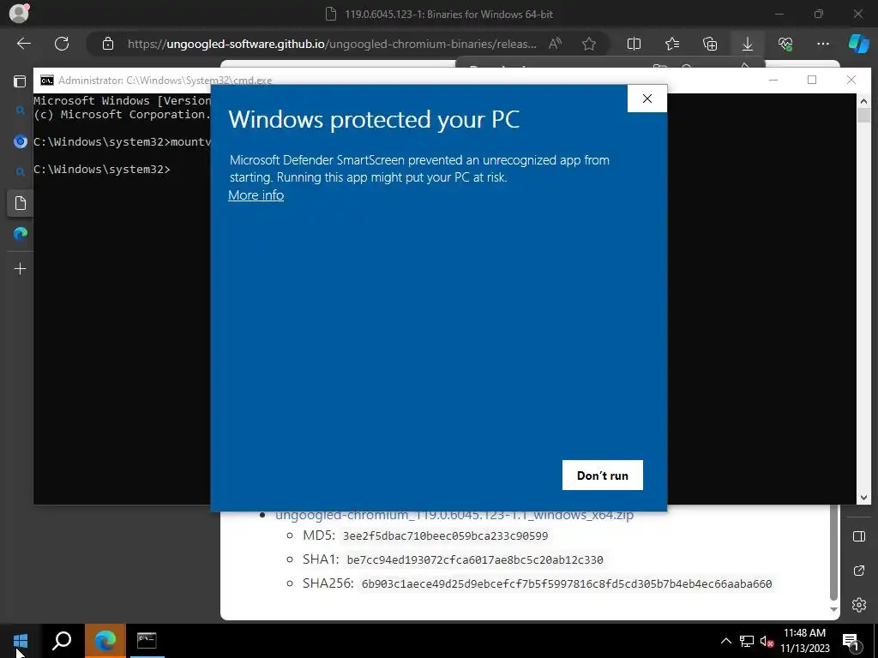Click the MD5 hash value text
The image size is (878, 658).
click(x=445, y=536)
